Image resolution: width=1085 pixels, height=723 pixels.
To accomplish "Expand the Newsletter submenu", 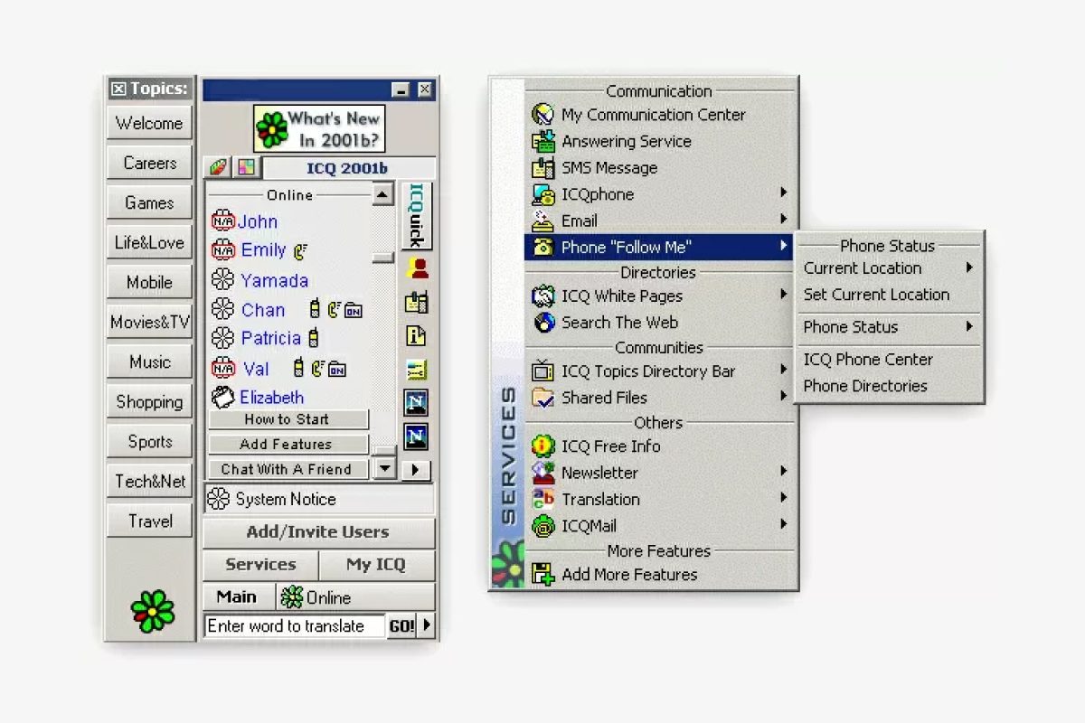I will (x=785, y=473).
